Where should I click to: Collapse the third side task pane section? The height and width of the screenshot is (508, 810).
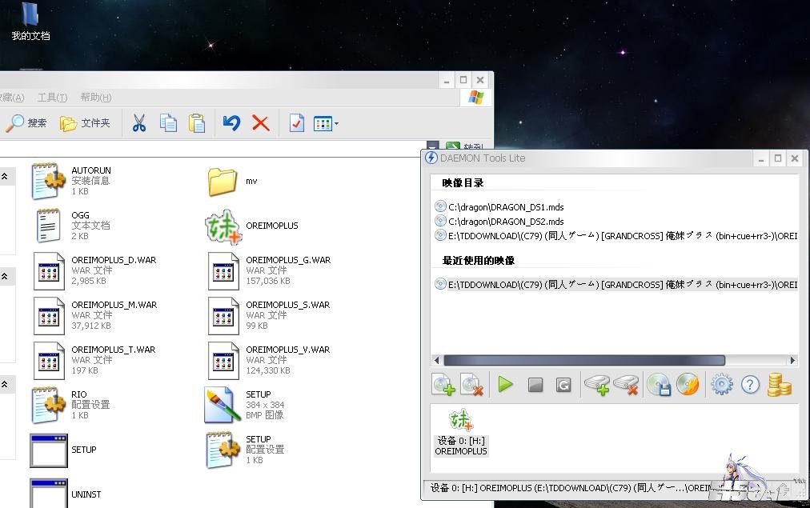[4, 385]
